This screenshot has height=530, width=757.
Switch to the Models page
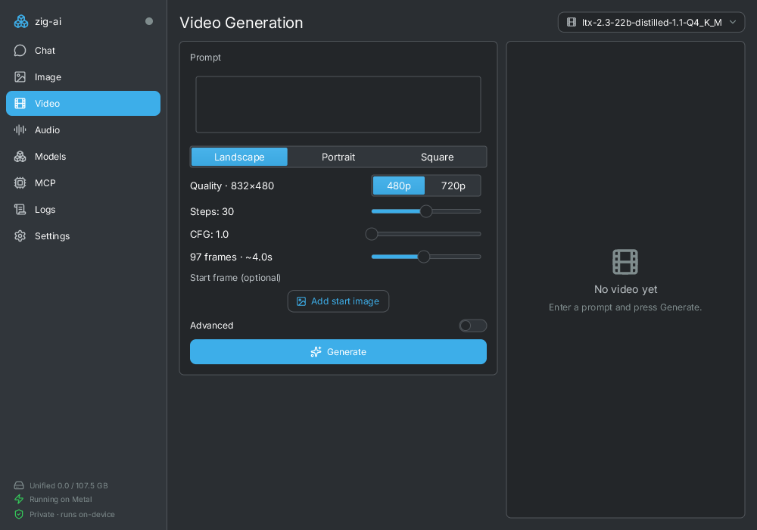[x=83, y=157]
